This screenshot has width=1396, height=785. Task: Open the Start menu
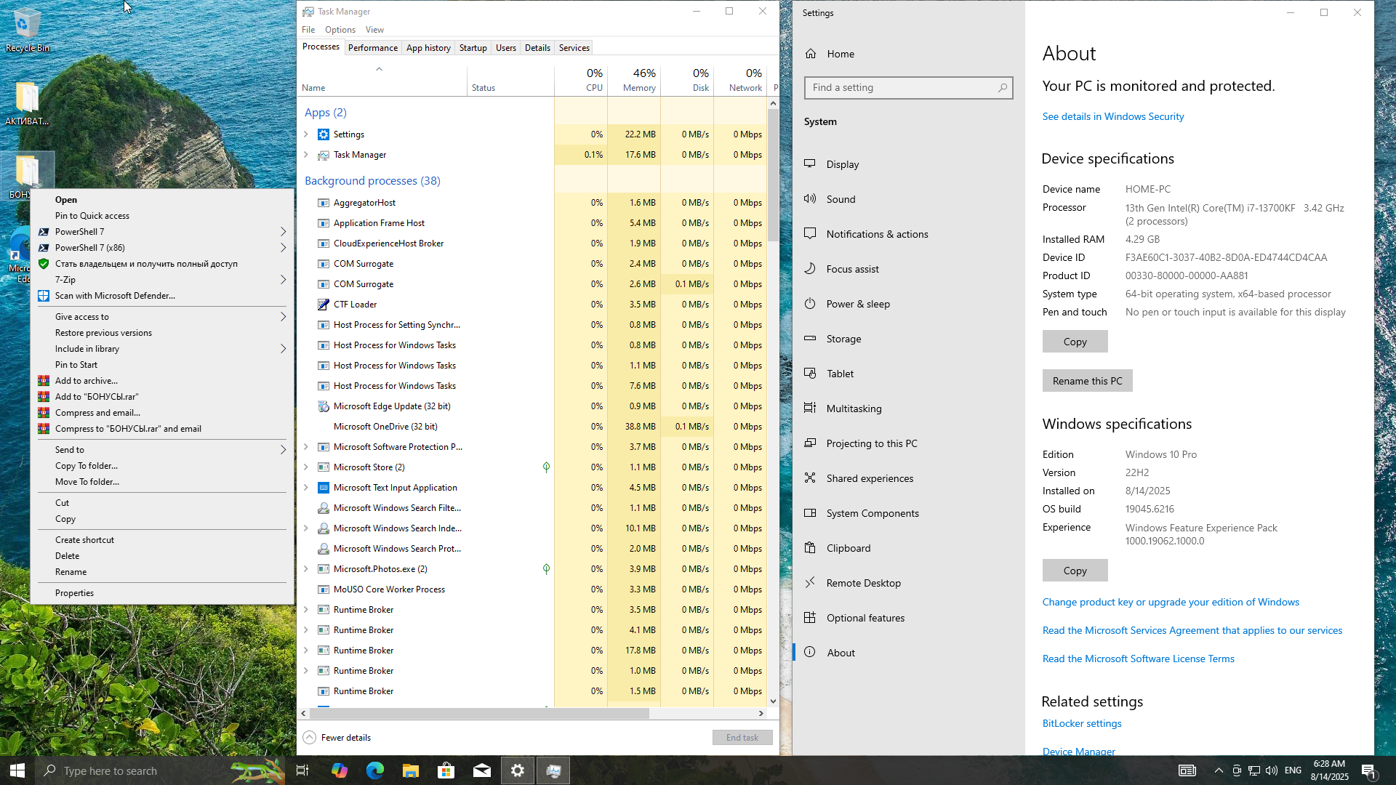pos(17,770)
